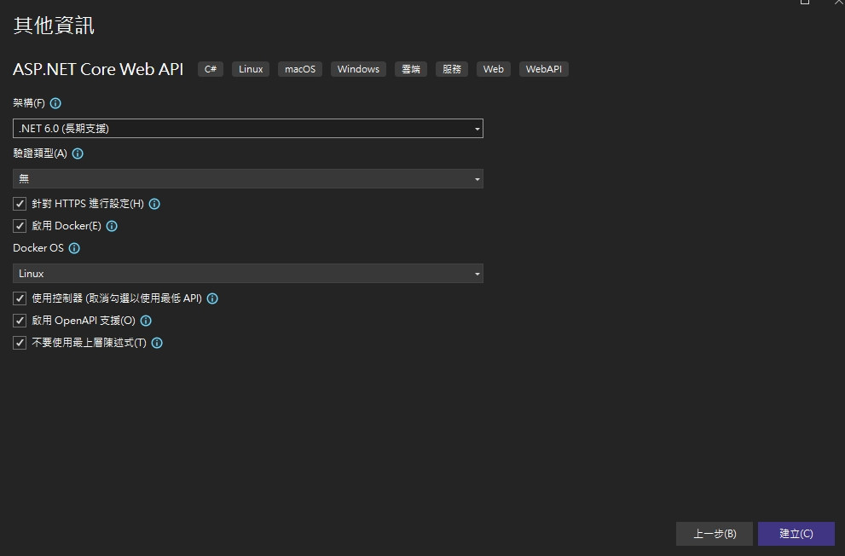
Task: Toggle 啟用 OpenAPI 支援(O) checkbox
Action: (20, 321)
